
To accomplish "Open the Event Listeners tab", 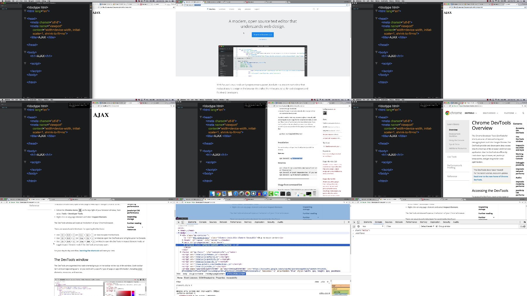I will click(x=191, y=278).
